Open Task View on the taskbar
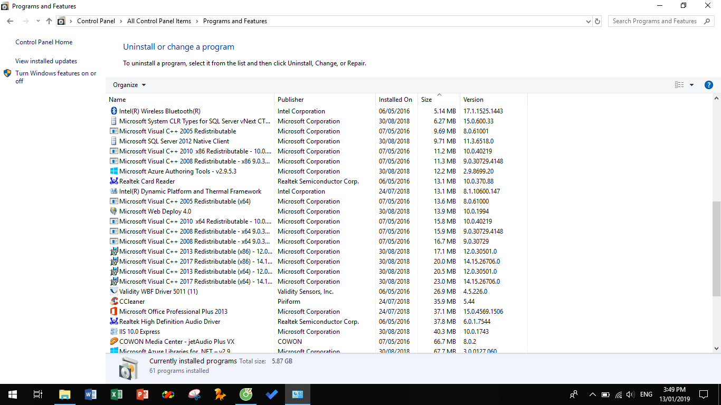The width and height of the screenshot is (721, 405). pos(38,394)
